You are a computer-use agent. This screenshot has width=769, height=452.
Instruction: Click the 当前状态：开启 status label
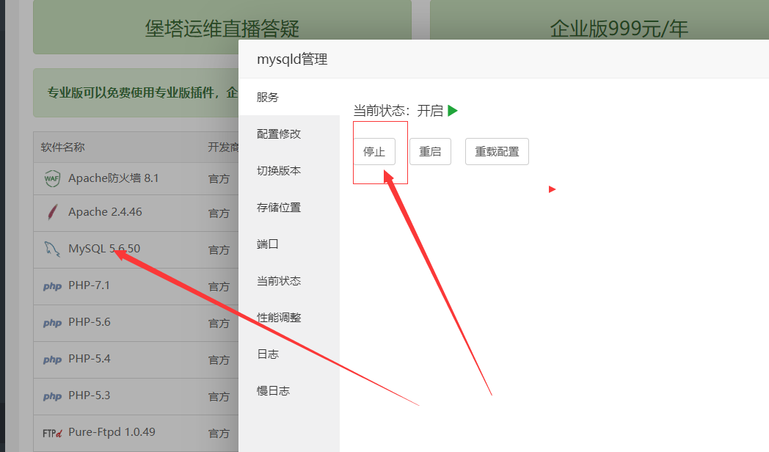coord(398,111)
